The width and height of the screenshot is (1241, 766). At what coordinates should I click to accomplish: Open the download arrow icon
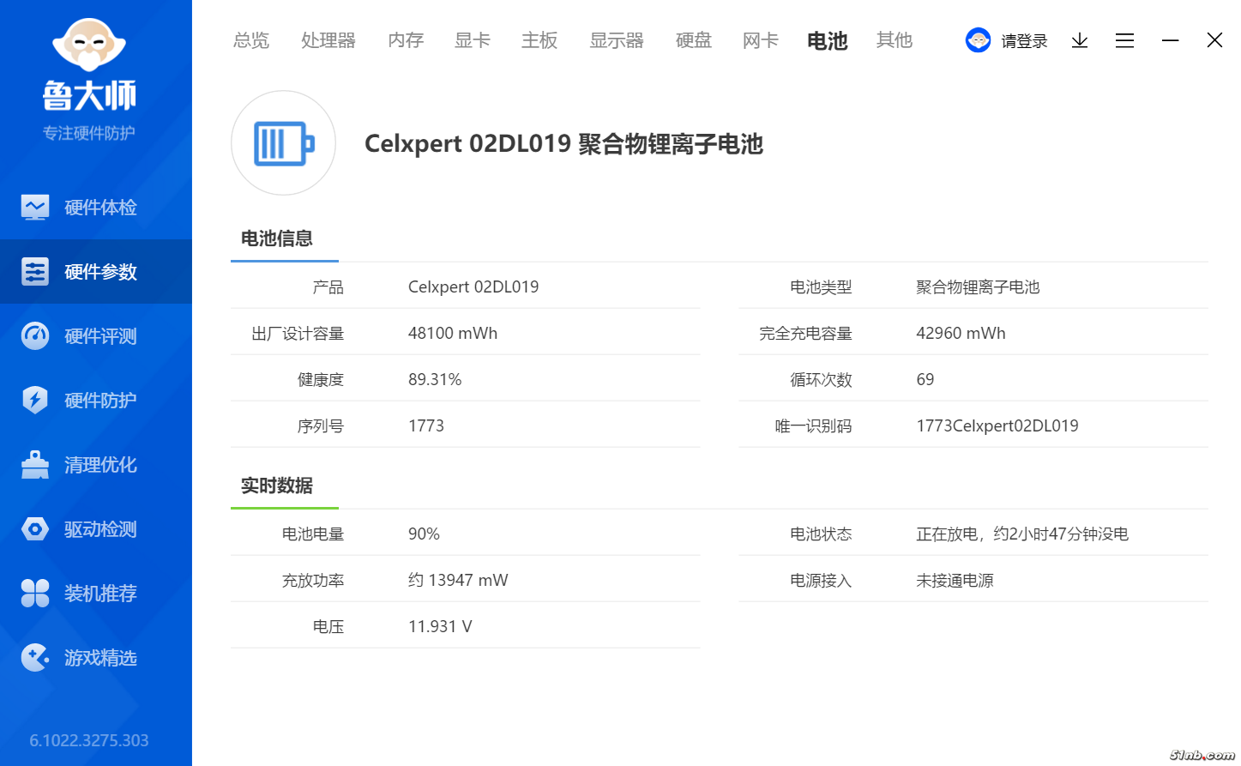pyautogui.click(x=1080, y=40)
